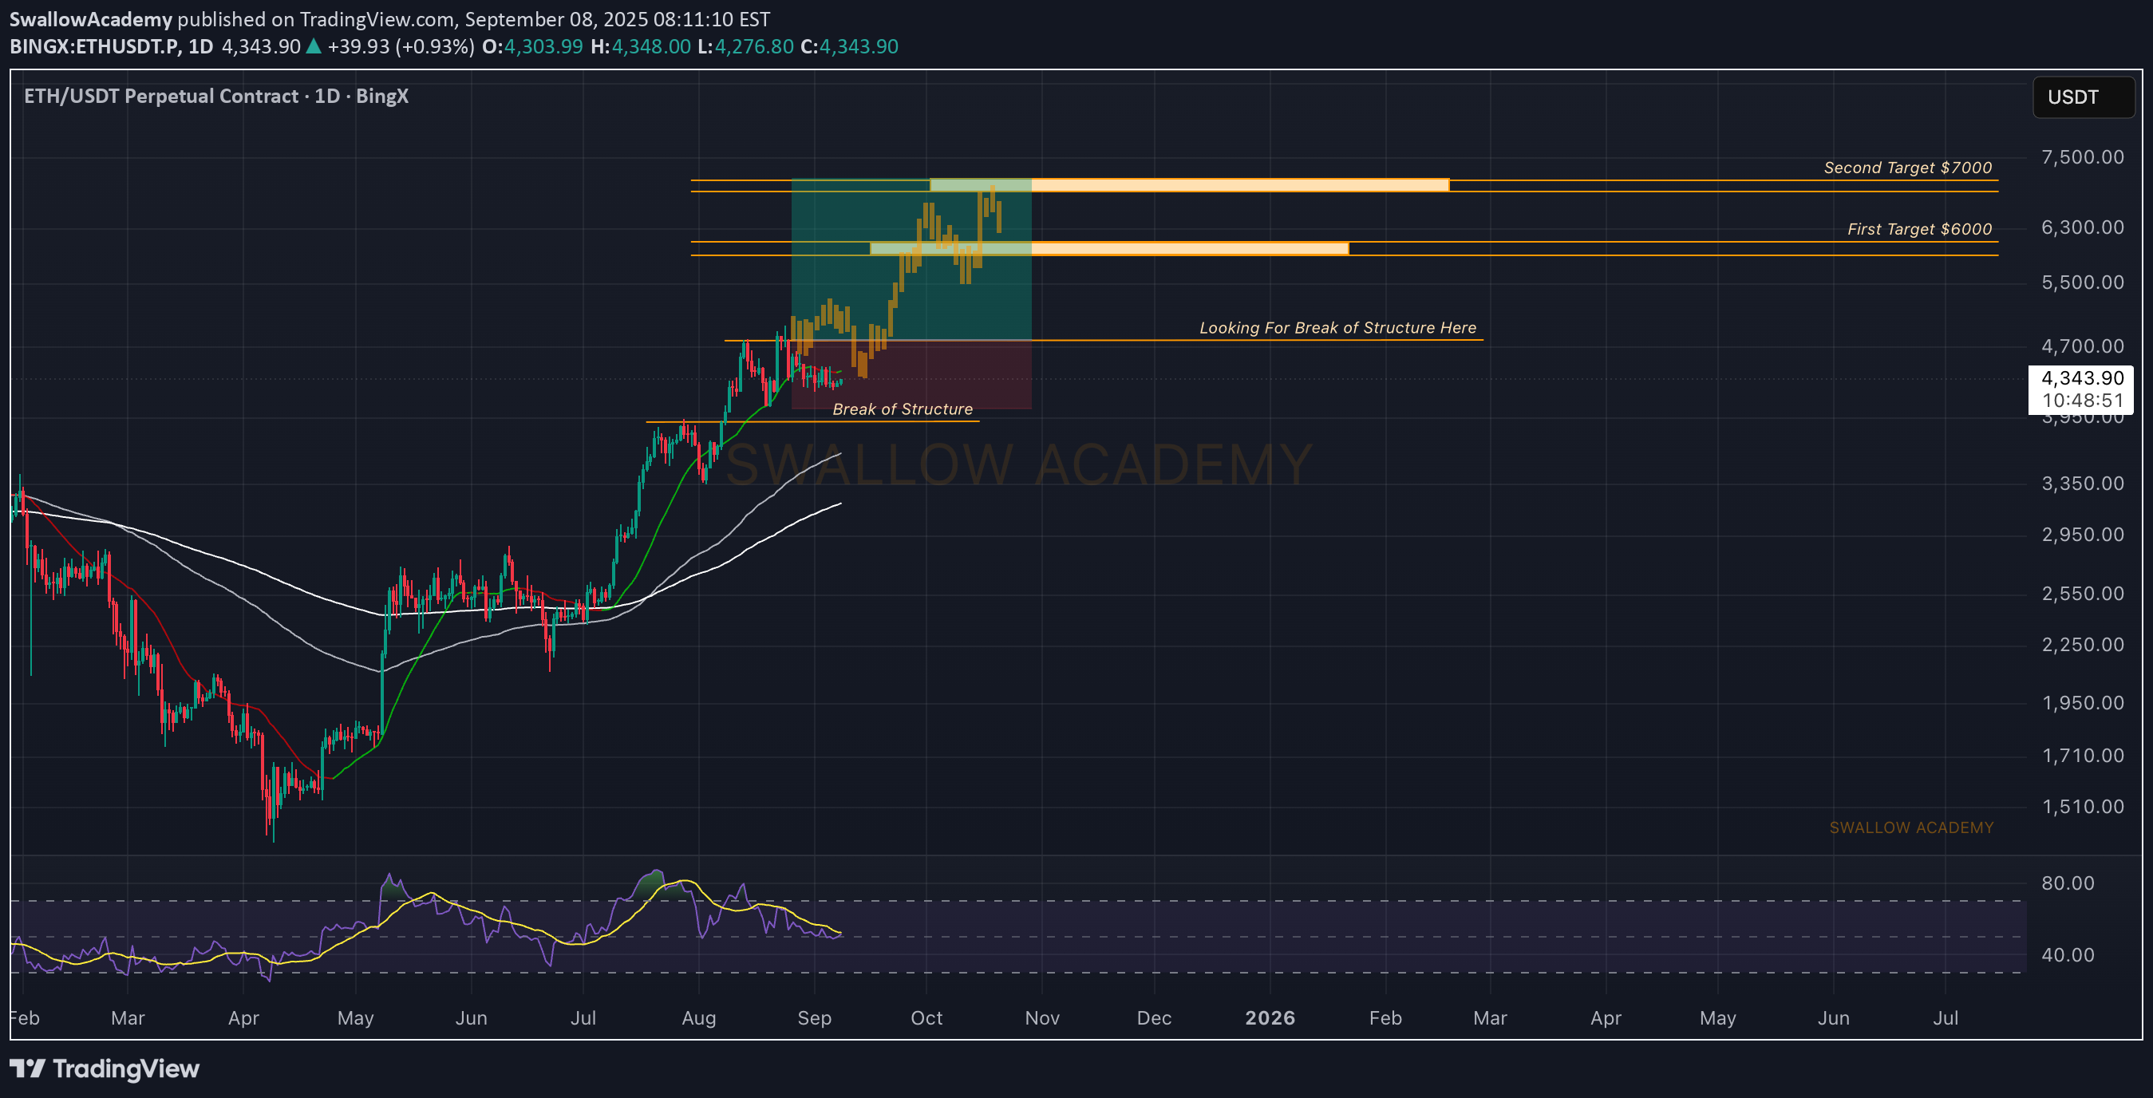The width and height of the screenshot is (2153, 1098).
Task: Click the 2,250.00 price axis label
Action: (x=2082, y=645)
